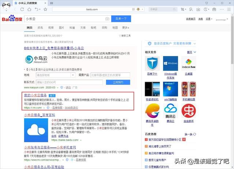Open the account name dropdown arrow
This screenshot has width=234, height=169.
pyautogui.click(x=227, y=19)
